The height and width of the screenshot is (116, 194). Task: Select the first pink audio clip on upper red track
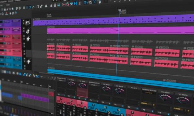click(51, 48)
